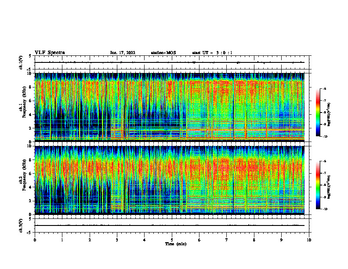
Task: Click the "4" frequency tick of ch.1 panel
Action: click(x=30, y=115)
